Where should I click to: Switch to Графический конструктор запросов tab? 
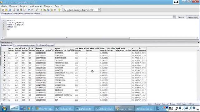click(x=27, y=13)
